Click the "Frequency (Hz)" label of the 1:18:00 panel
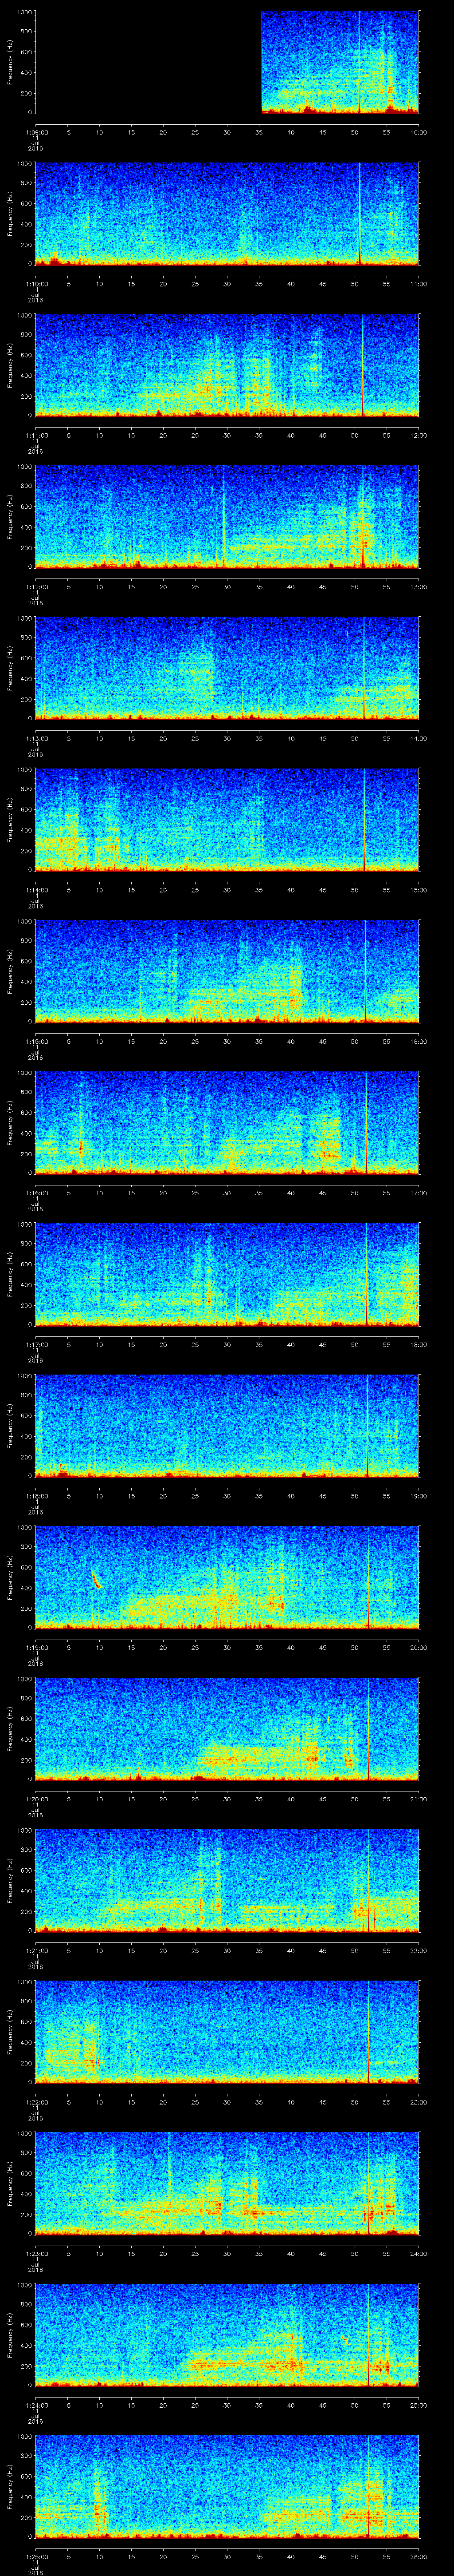The width and height of the screenshot is (454, 2576). (10, 1425)
